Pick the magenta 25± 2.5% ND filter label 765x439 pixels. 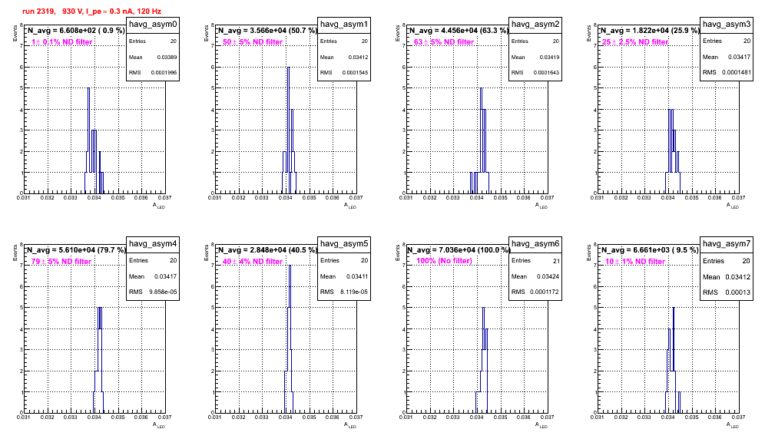635,42
